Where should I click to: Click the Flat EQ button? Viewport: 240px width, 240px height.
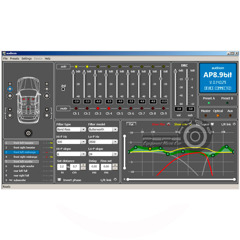(x=131, y=124)
